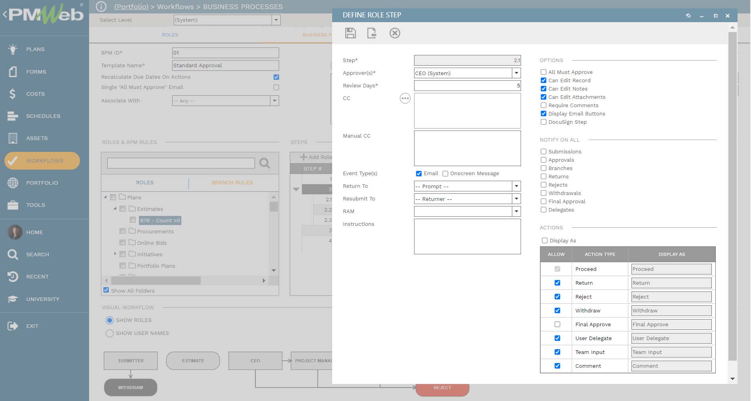Open the Recent history icon
751x401 pixels.
(x=13, y=276)
